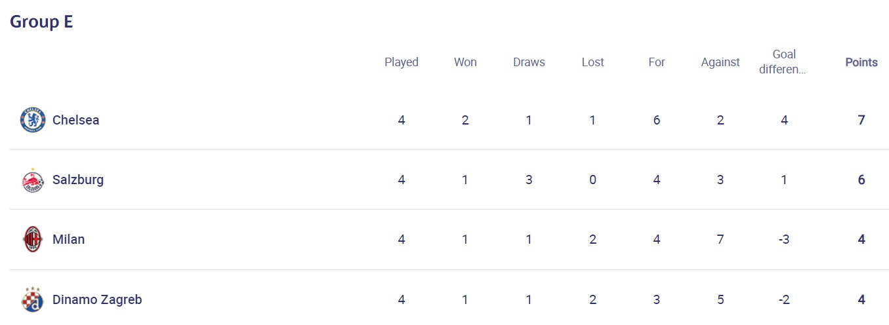Open the Milan team name link
Screen dimensions: 889x325
(x=68, y=239)
